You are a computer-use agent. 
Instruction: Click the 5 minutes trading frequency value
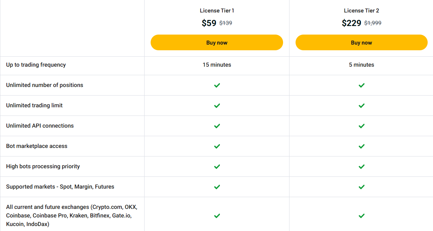(361, 65)
